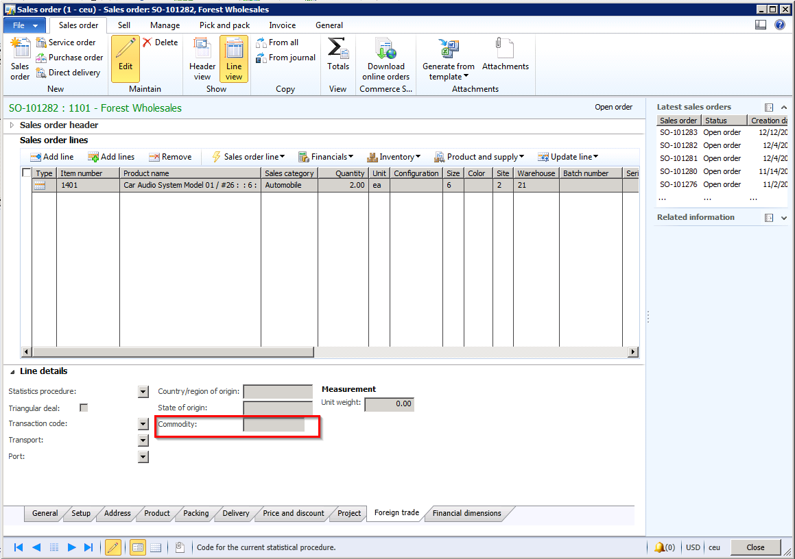Viewport: 795px width, 559px height.
Task: Open the Financial dimensions tab
Action: click(x=466, y=513)
